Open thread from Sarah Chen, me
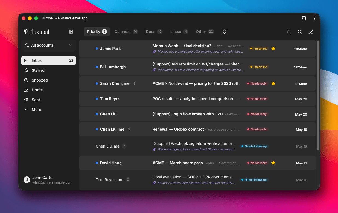 (x=197, y=83)
